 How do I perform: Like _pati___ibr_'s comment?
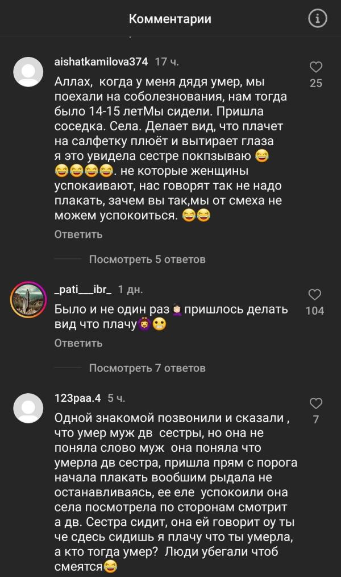[314, 294]
